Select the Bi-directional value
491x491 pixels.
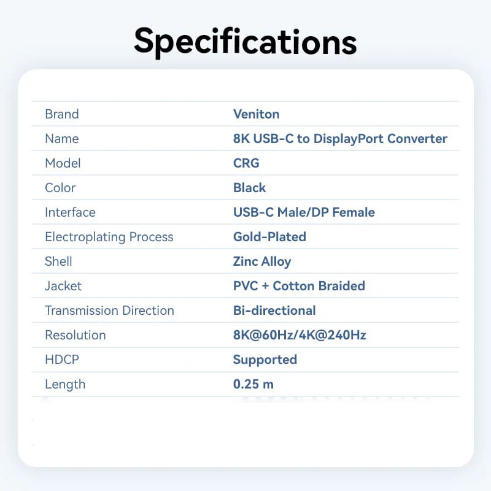(x=274, y=311)
